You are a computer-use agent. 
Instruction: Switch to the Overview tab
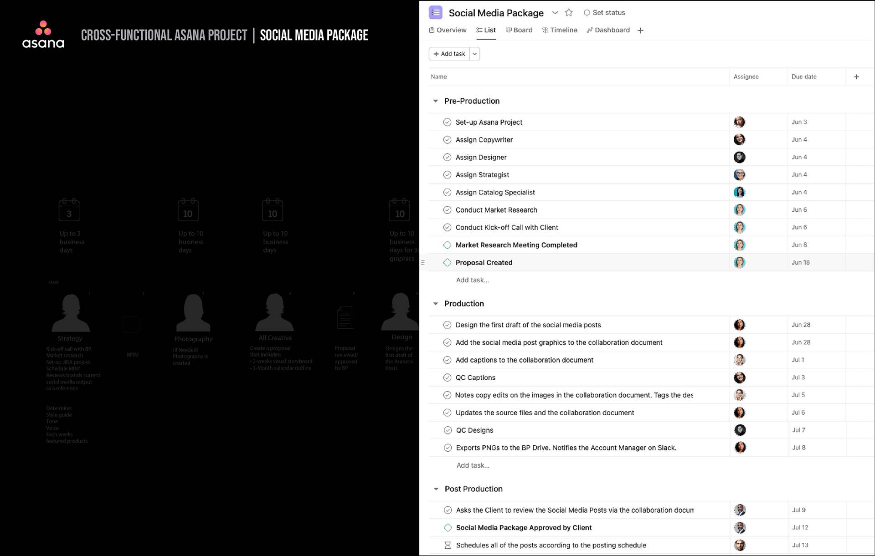point(448,30)
